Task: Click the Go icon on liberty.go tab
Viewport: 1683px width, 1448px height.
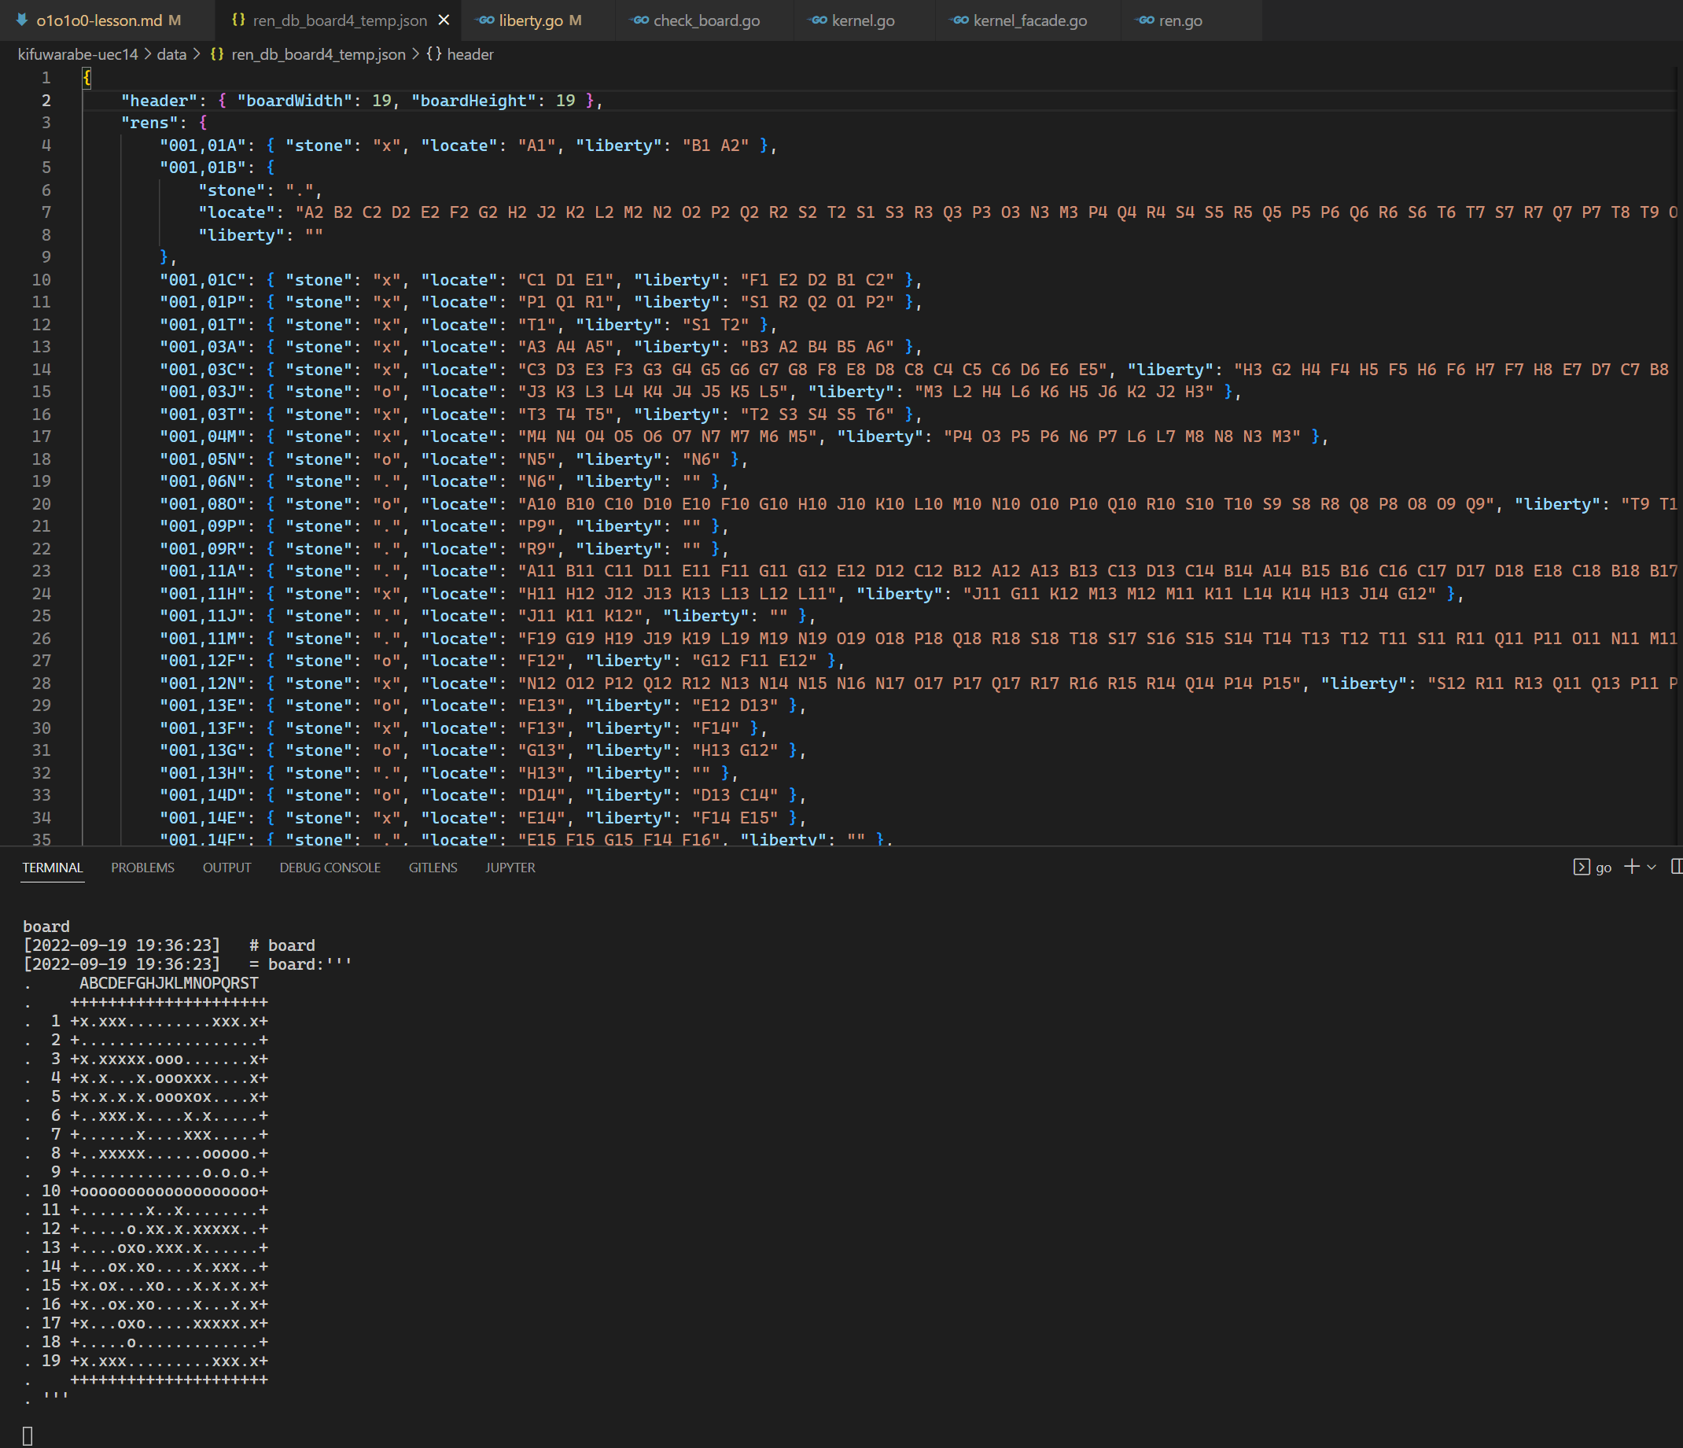Action: pos(486,20)
